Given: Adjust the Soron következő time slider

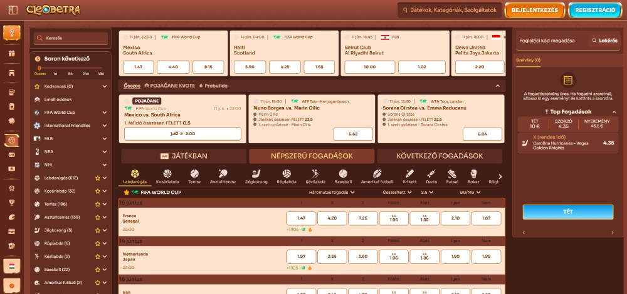Looking at the screenshot, I should pos(39,68).
